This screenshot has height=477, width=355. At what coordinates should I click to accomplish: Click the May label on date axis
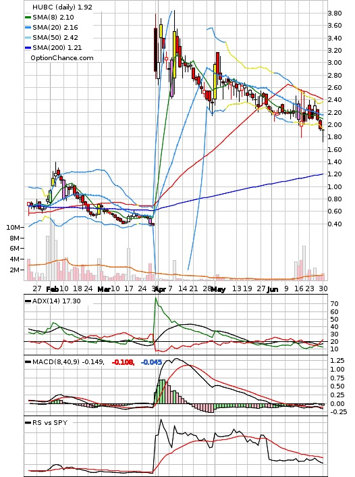218,289
